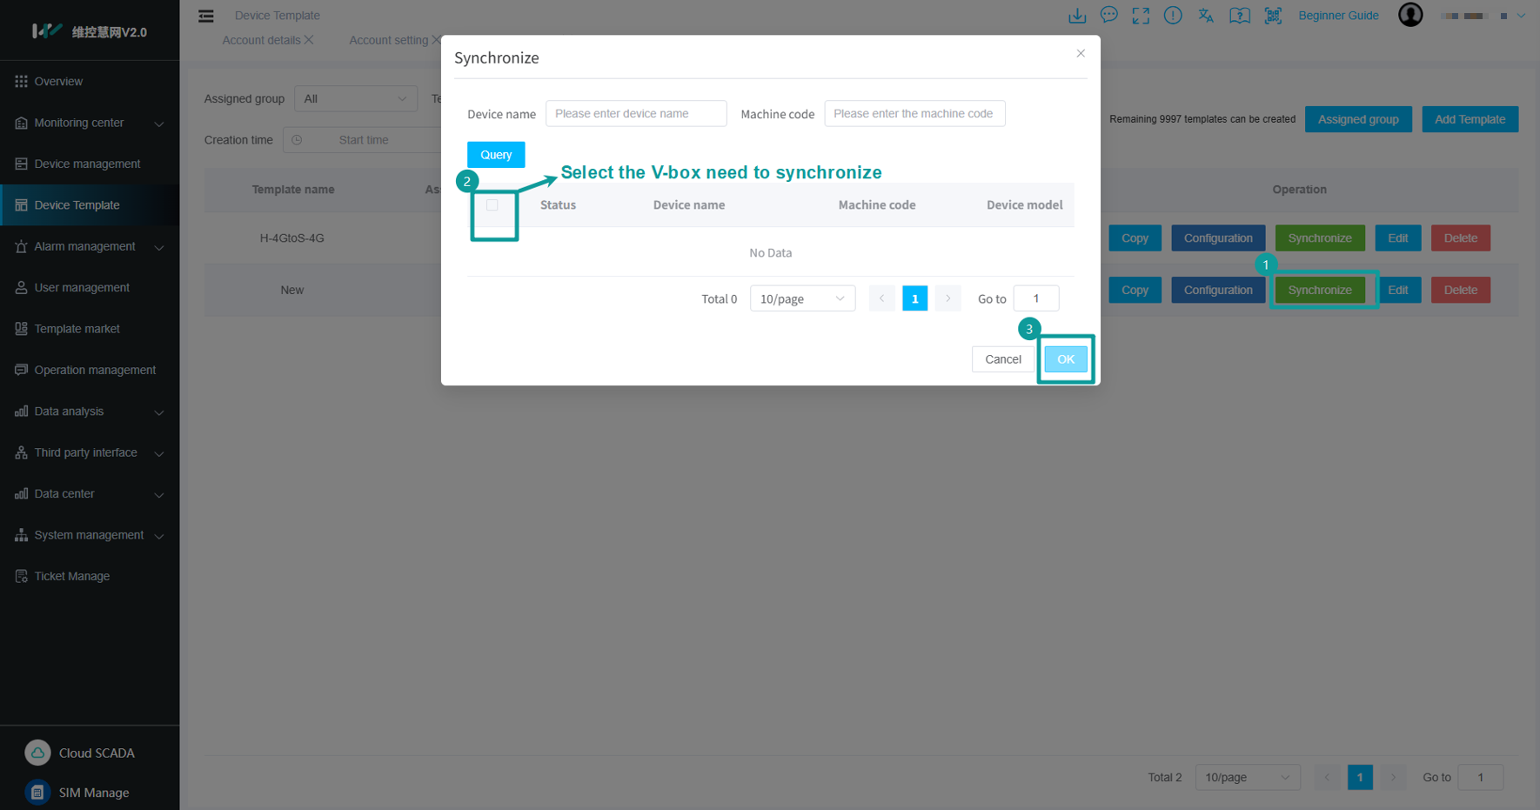The height and width of the screenshot is (810, 1540).
Task: Close the Synchronize dialog with X
Action: point(1081,54)
